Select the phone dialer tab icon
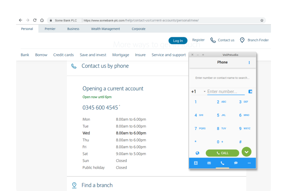 click(x=222, y=163)
